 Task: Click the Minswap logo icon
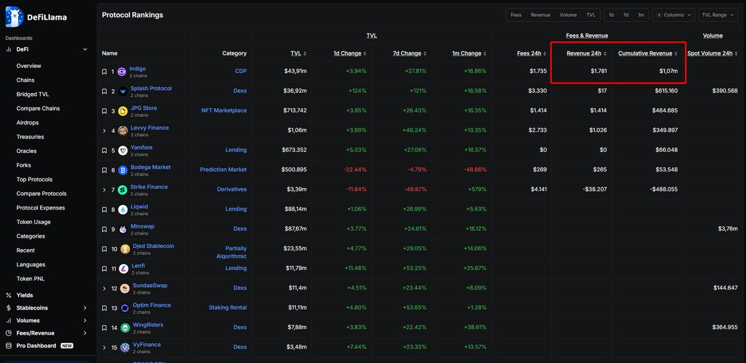[122, 229]
